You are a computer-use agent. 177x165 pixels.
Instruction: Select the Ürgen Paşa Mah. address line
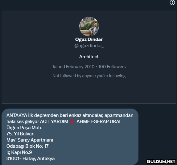point(24,128)
